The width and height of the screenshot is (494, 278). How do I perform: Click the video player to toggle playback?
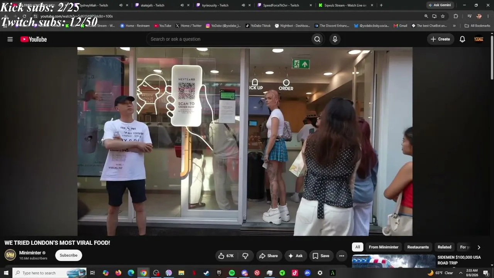click(245, 141)
